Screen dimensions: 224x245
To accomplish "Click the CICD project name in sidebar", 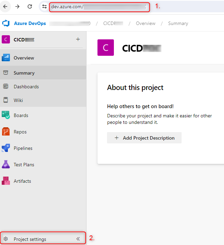I will point(24,40).
